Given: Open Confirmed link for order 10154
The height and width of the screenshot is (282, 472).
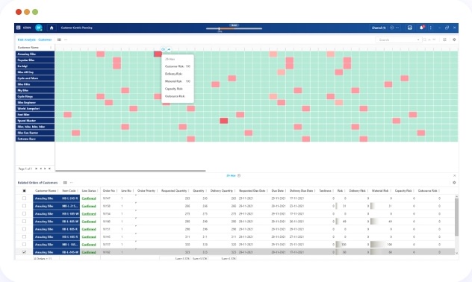Looking at the screenshot, I should (89, 214).
